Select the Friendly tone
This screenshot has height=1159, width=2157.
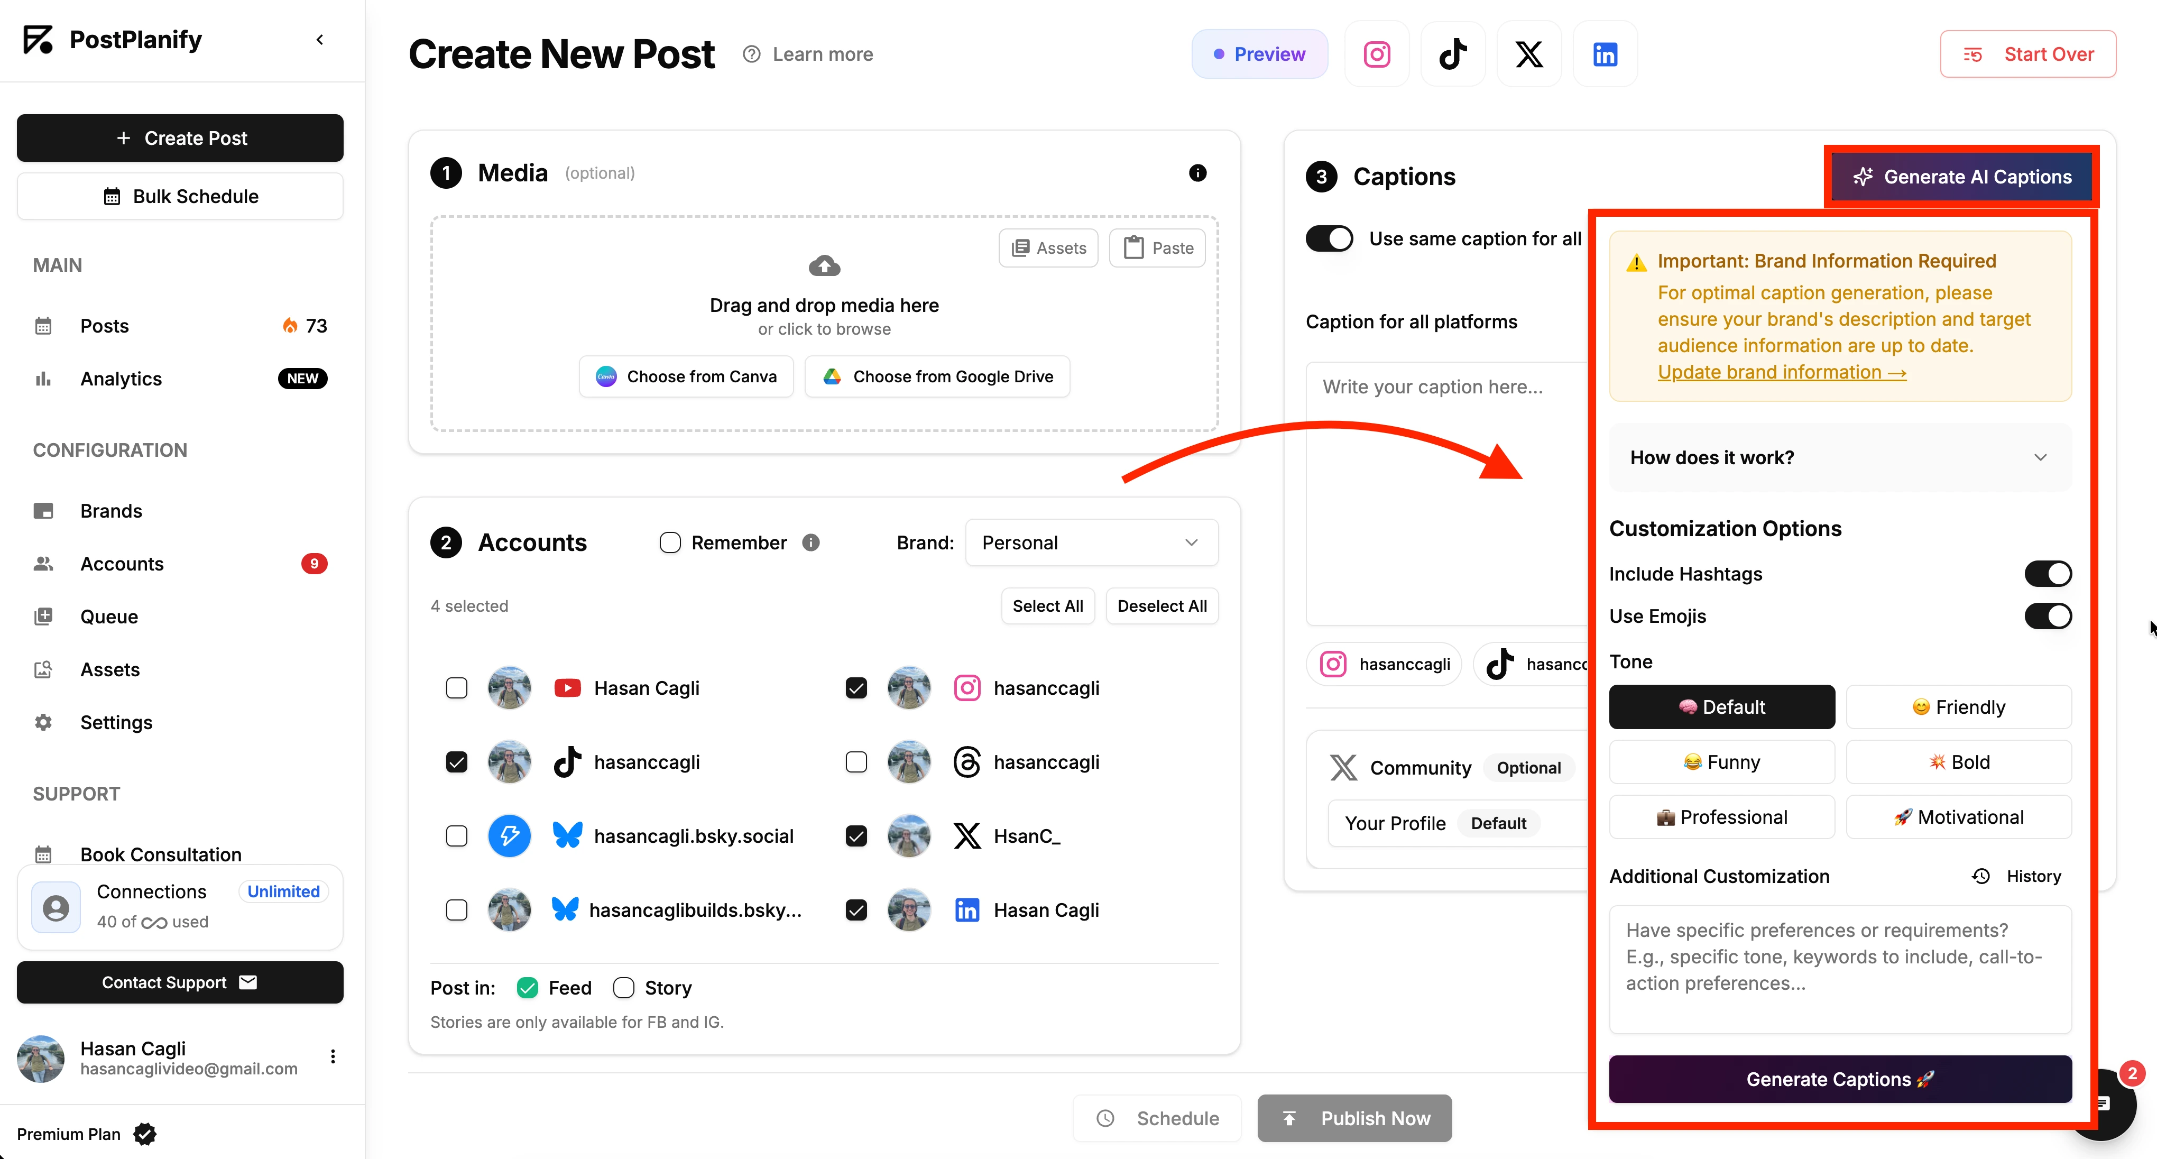(x=1959, y=707)
